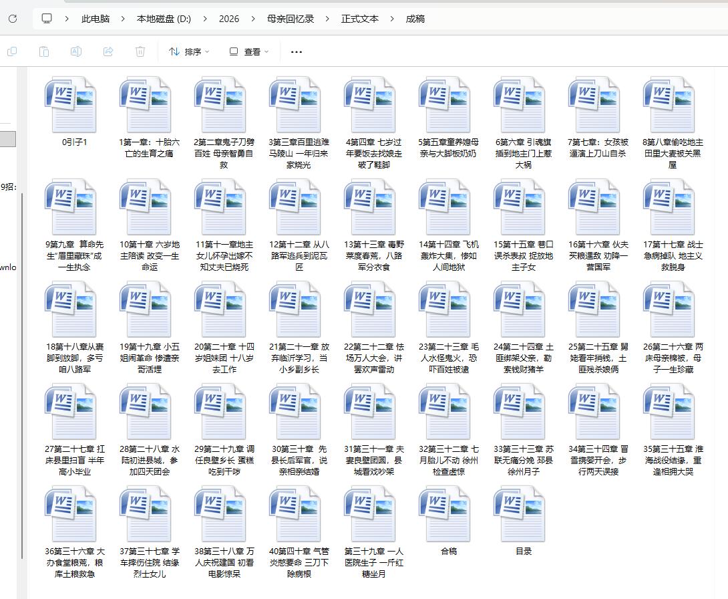The width and height of the screenshot is (728, 599).
Task: Select Word file icon of 1第一章
Action: (145, 105)
